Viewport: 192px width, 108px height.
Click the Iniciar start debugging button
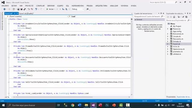point(50,9)
